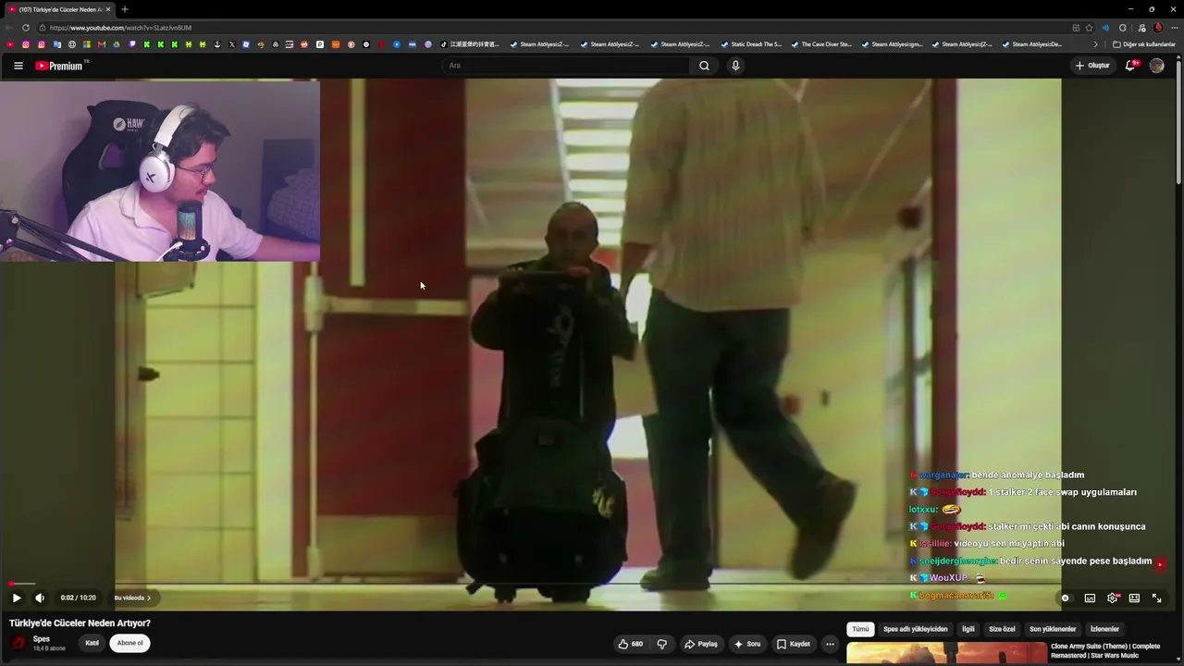
Task: Start voice search with the microphone
Action: 735,66
